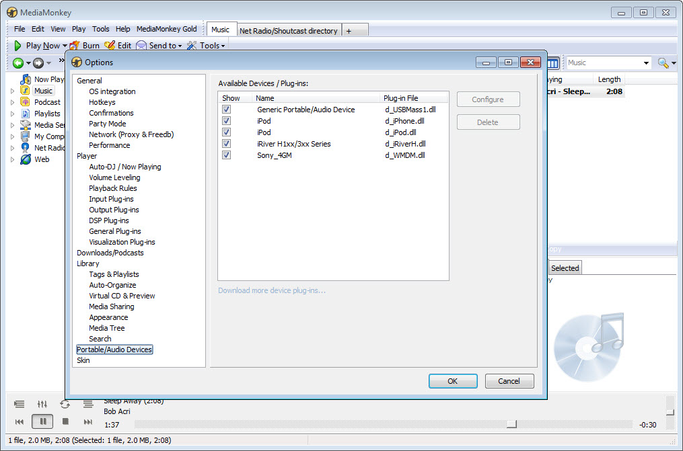The height and width of the screenshot is (451, 683).
Task: Open the search options dropdown arrow
Action: [x=674, y=63]
